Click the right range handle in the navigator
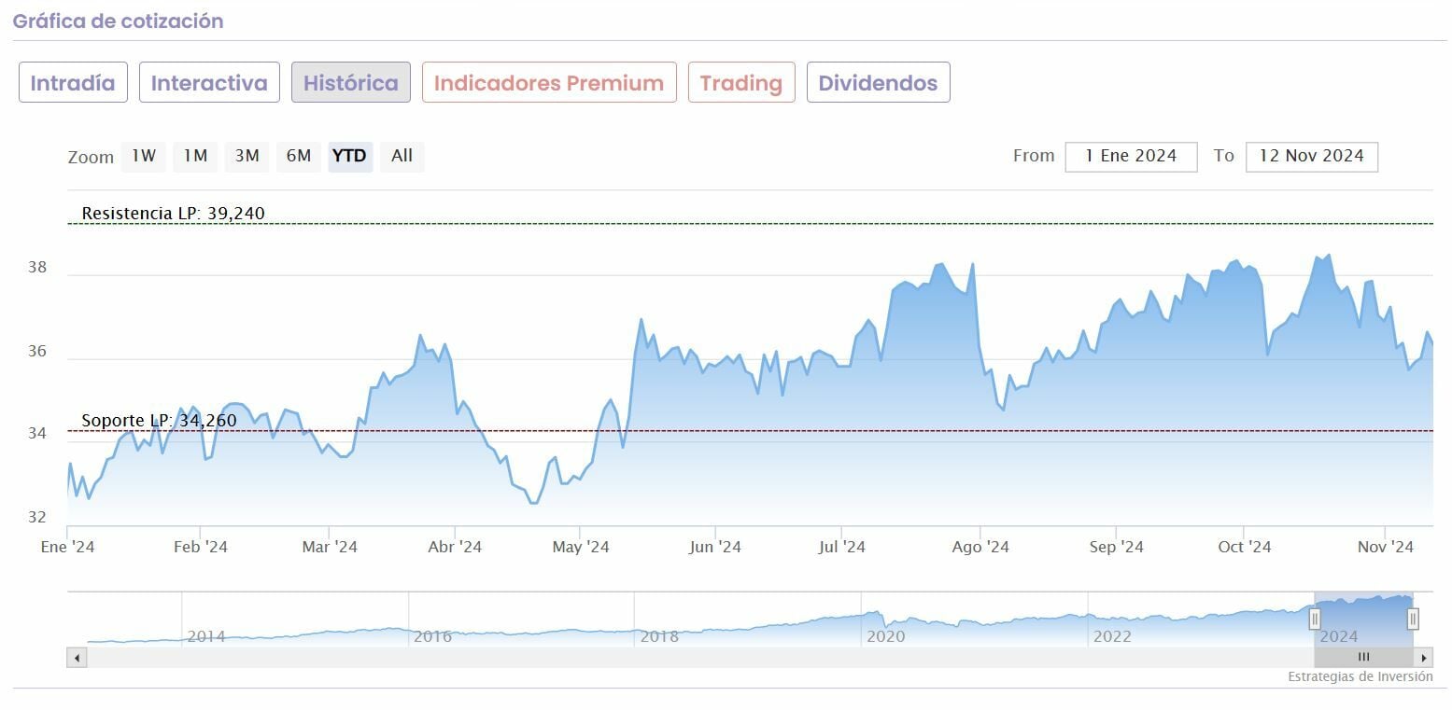 (x=1413, y=619)
